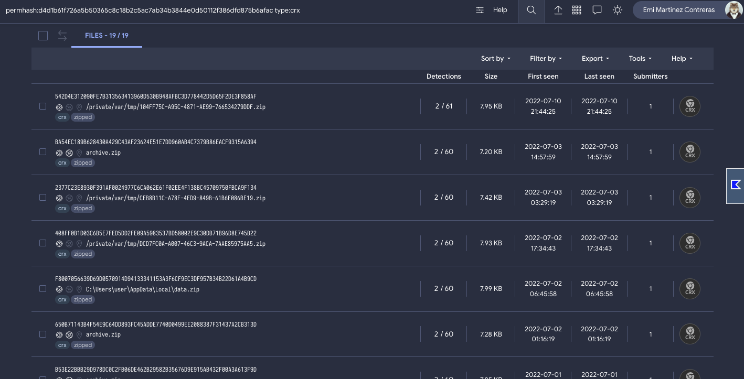Click CRX file icon for BA54EC row

click(690, 152)
